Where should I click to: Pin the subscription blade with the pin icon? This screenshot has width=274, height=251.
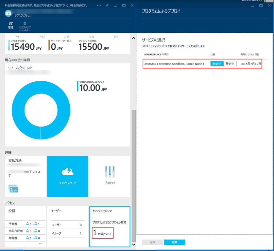coord(107,6)
